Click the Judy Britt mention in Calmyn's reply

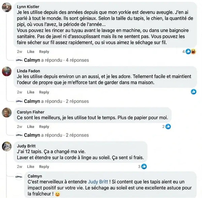point(98,181)
